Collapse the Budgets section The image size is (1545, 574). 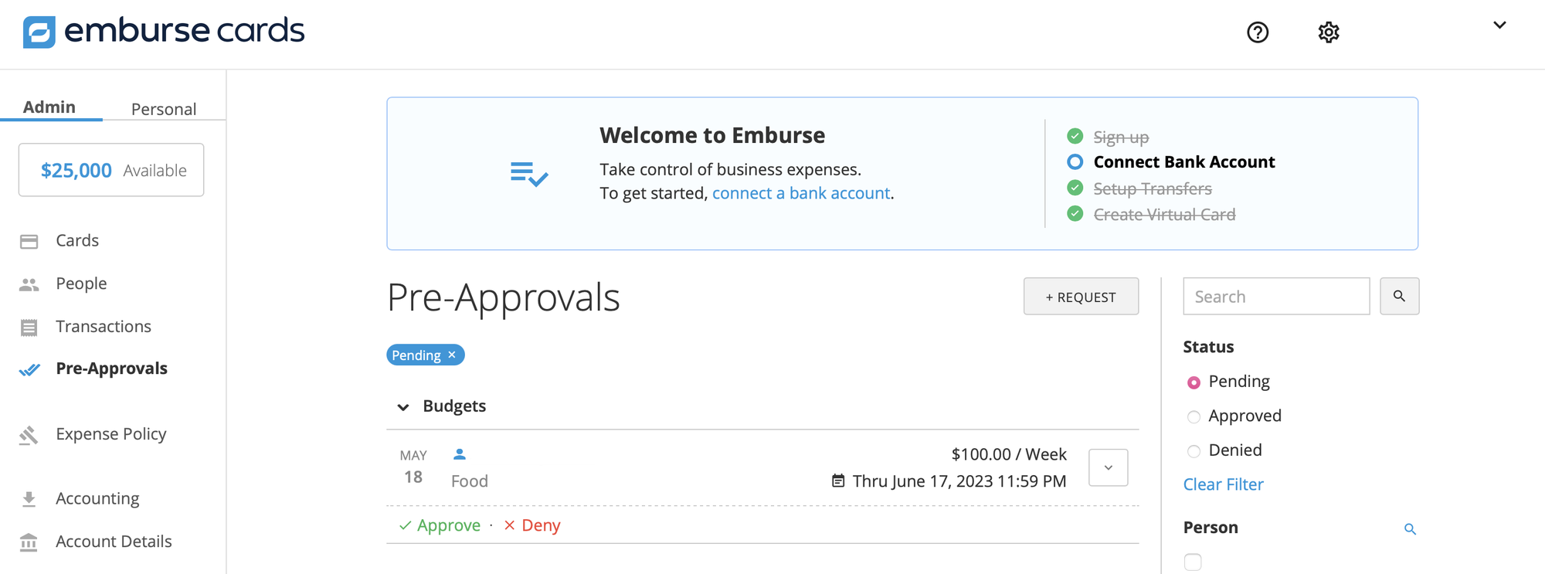click(402, 406)
